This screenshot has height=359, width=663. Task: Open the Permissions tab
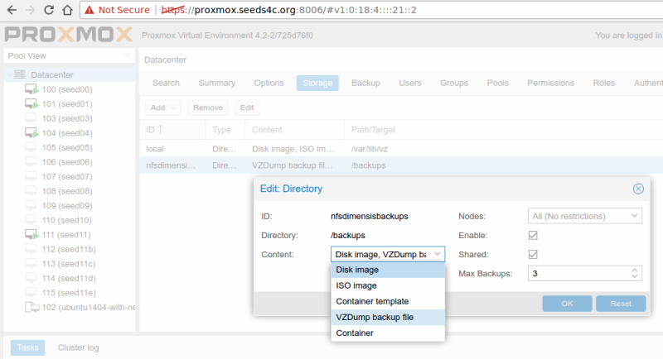click(x=550, y=83)
